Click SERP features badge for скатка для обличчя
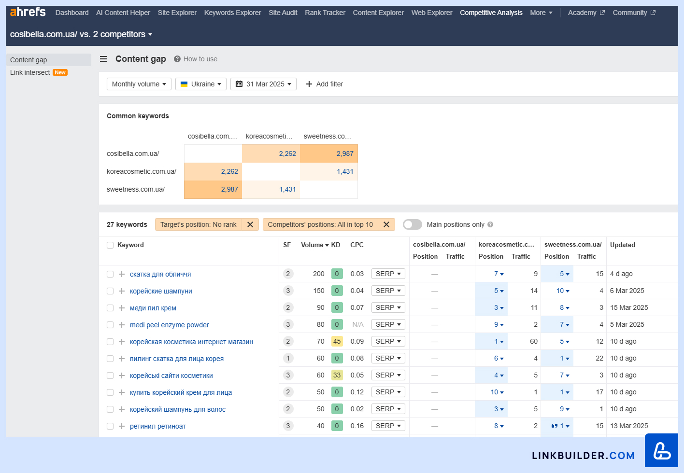Screen dimensions: 684x473 click(x=288, y=274)
